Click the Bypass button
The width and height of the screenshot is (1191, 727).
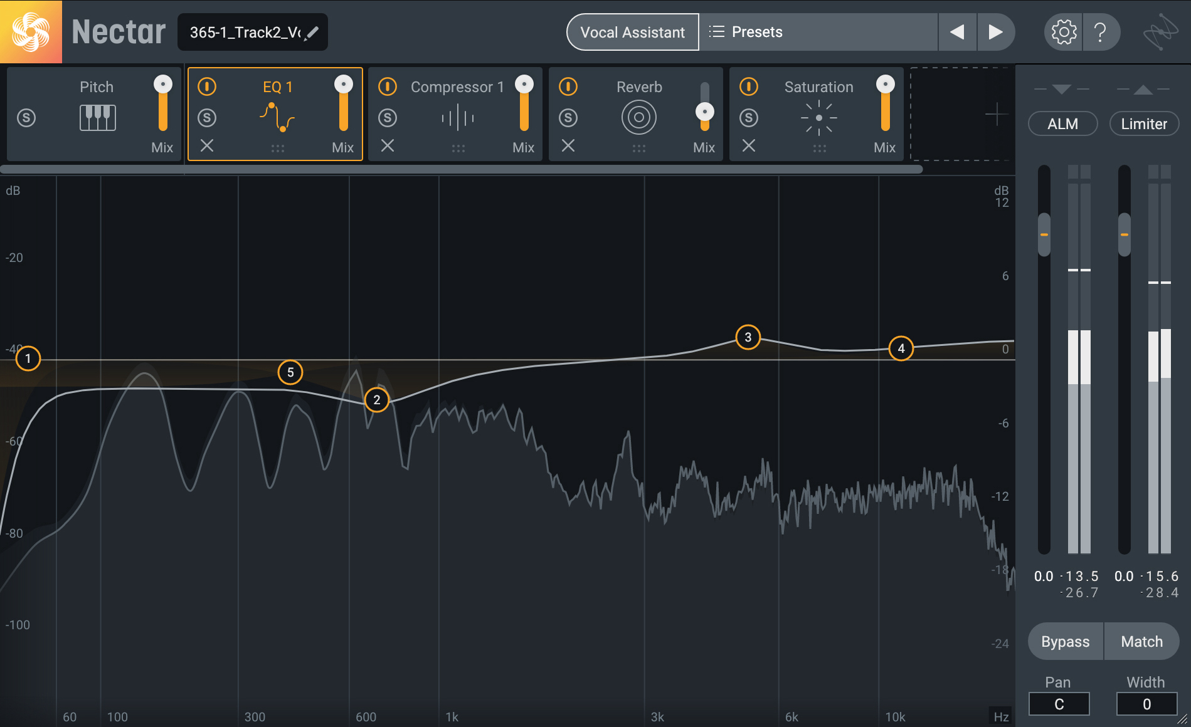(1066, 641)
